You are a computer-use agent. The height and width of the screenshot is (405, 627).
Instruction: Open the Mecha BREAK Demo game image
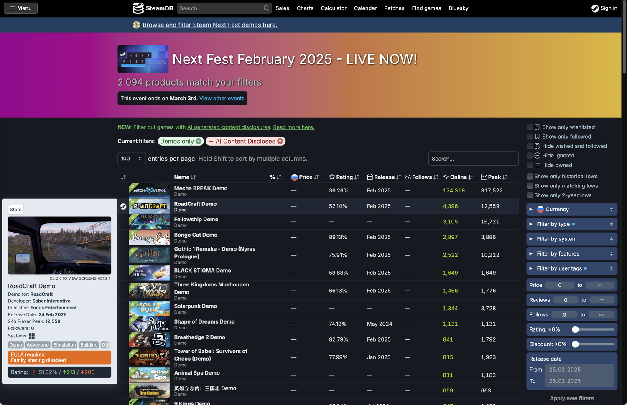click(149, 191)
